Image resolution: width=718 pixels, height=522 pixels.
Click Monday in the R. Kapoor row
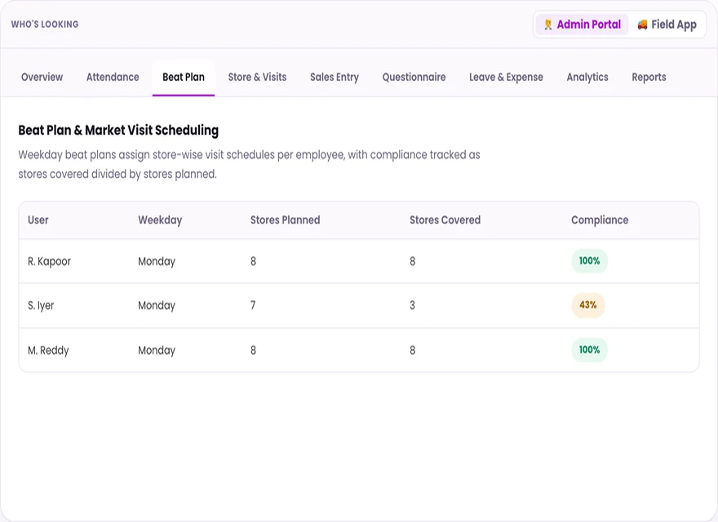pos(157,262)
